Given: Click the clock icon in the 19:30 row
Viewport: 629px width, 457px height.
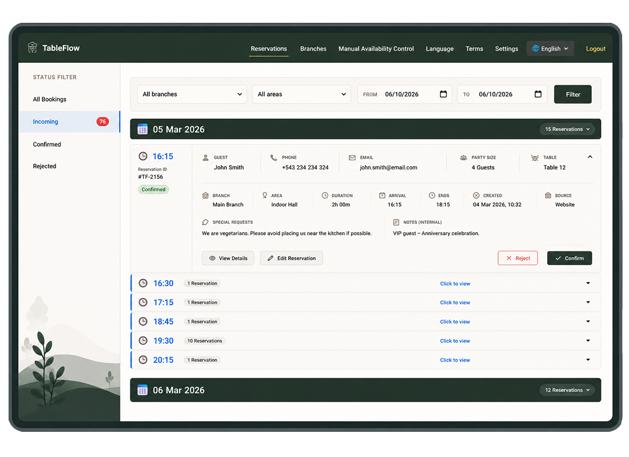Looking at the screenshot, I should click(x=143, y=340).
